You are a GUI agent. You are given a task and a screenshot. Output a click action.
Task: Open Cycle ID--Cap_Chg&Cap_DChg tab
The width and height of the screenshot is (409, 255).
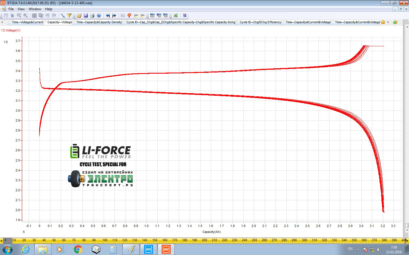pyautogui.click(x=181, y=22)
